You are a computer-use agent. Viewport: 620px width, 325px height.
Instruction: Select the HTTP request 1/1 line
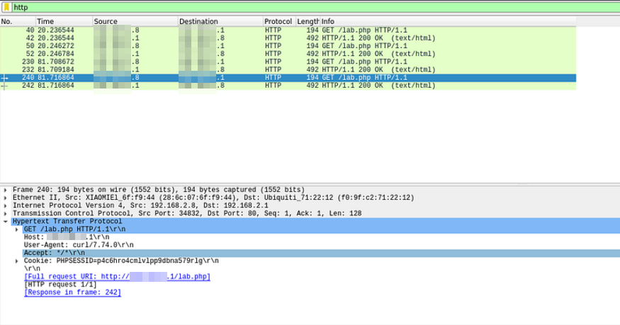(x=60, y=285)
